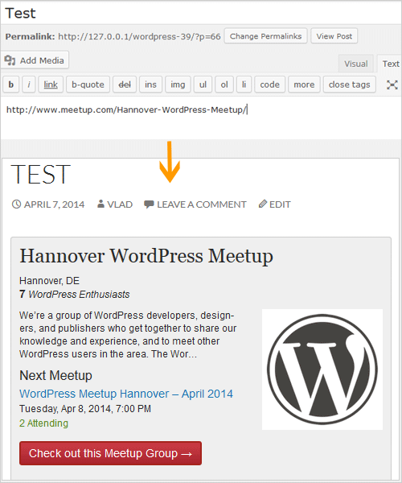The width and height of the screenshot is (402, 483).
Task: Open the VLAD author link
Action: click(120, 204)
